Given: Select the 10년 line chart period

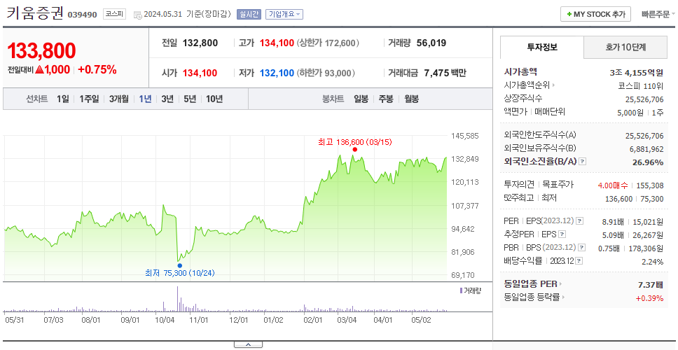Looking at the screenshot, I should click(214, 99).
